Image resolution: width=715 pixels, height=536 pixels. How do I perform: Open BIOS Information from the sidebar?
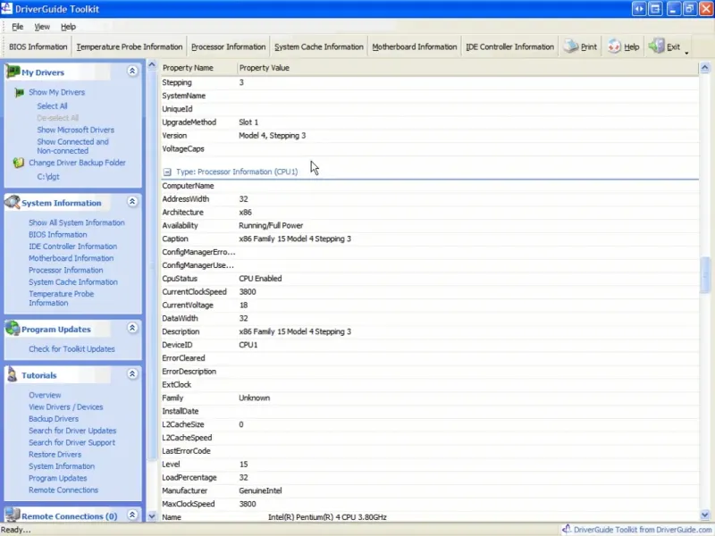57,234
